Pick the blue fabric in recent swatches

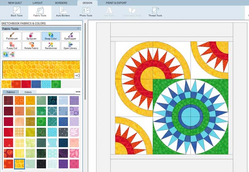tap(36, 84)
